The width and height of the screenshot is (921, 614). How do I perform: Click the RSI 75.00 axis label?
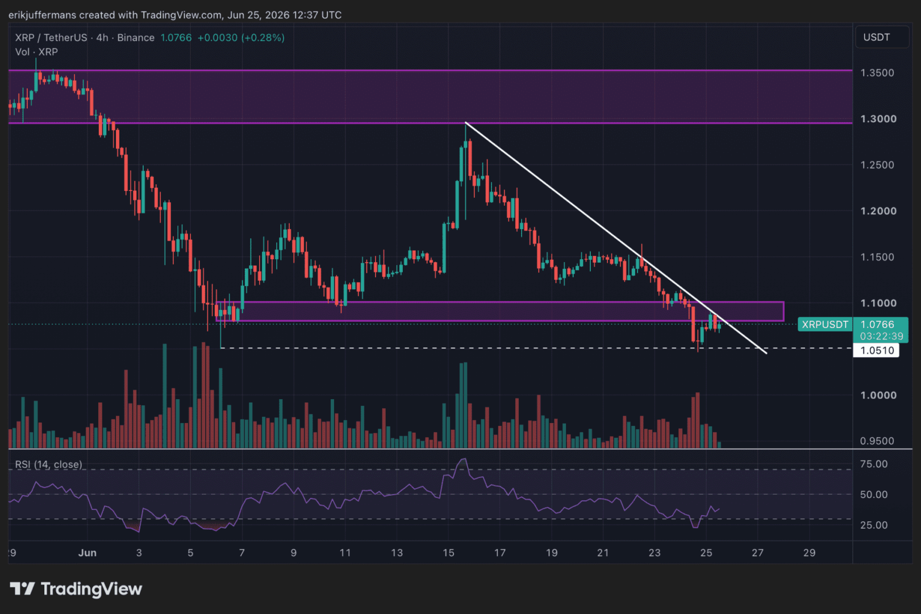[x=874, y=464]
